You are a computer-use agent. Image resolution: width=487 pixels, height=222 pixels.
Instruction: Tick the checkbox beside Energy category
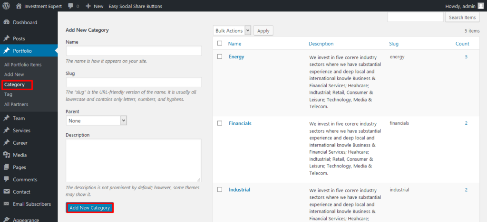[x=220, y=56]
